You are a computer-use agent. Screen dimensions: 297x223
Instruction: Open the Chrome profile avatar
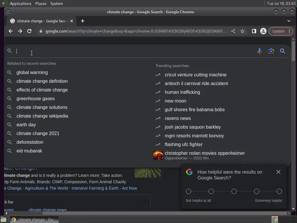point(263,31)
